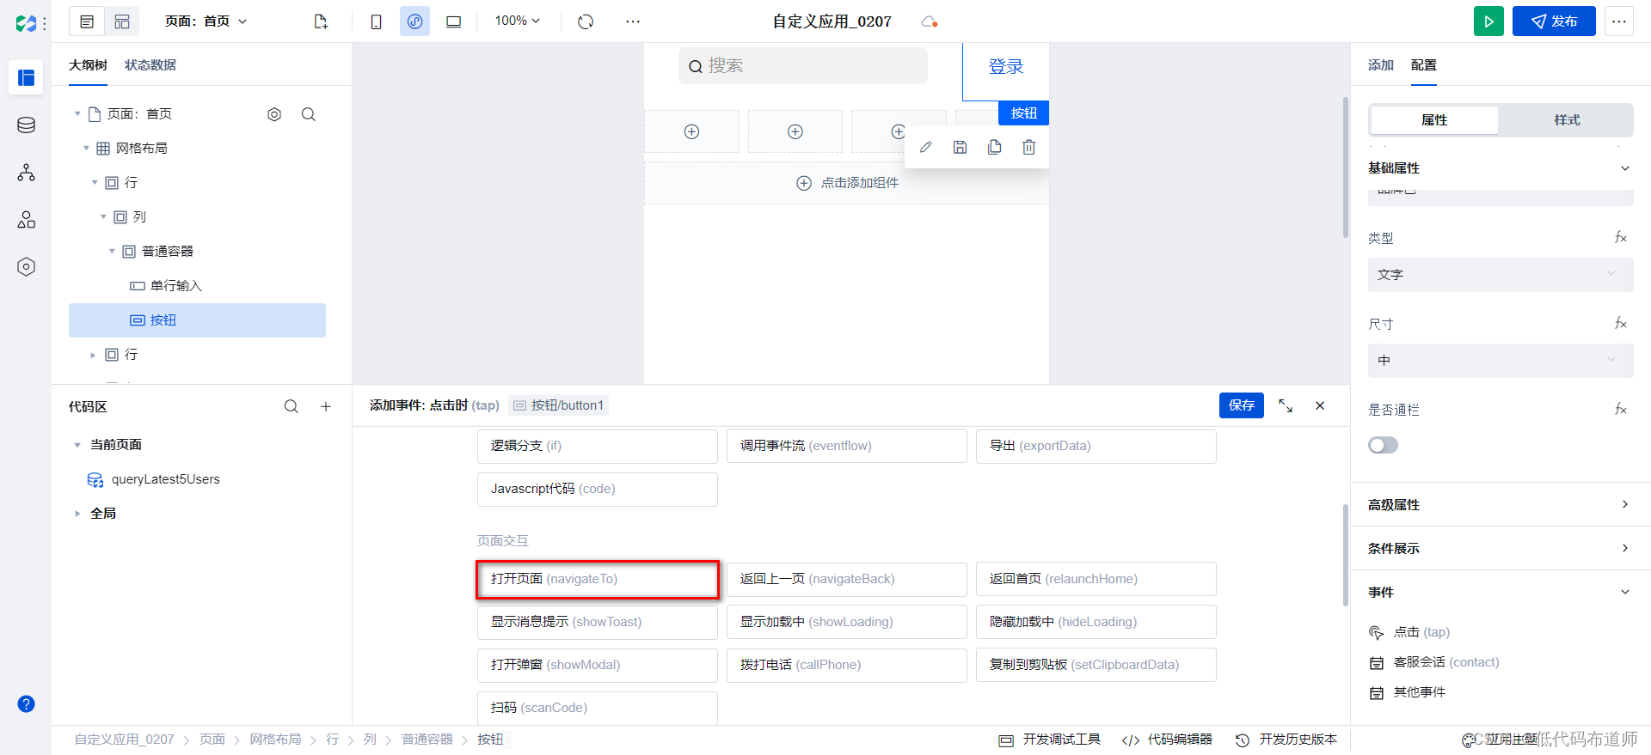Open the page selector dropdown 首页
The width and height of the screenshot is (1651, 755).
coord(206,21)
